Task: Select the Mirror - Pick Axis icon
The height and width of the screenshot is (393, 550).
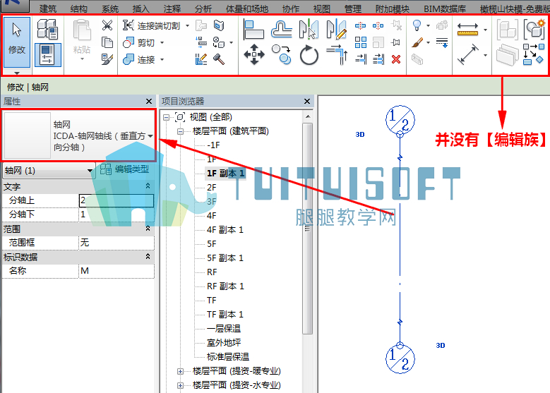Action: pyautogui.click(x=309, y=30)
